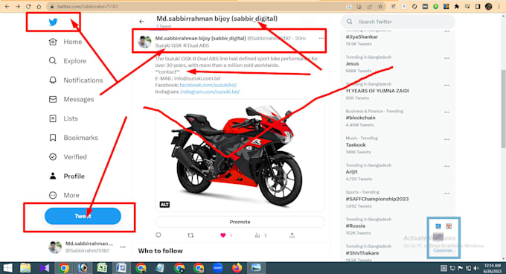Open the #Russia trend
Screen dimensions: 506x274
tap(355, 226)
